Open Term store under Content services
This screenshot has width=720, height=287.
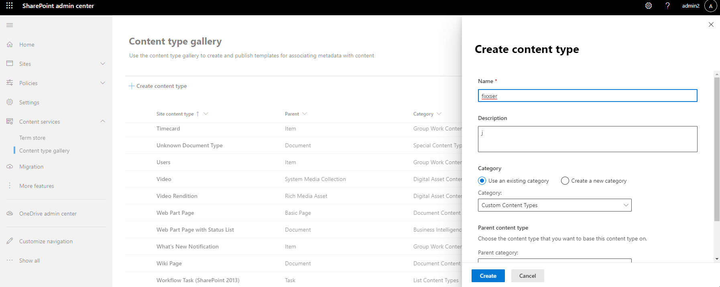coord(32,138)
